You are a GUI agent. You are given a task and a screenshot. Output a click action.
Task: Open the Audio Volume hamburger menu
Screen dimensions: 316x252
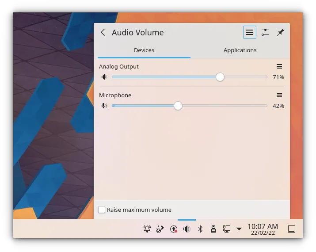click(x=250, y=32)
